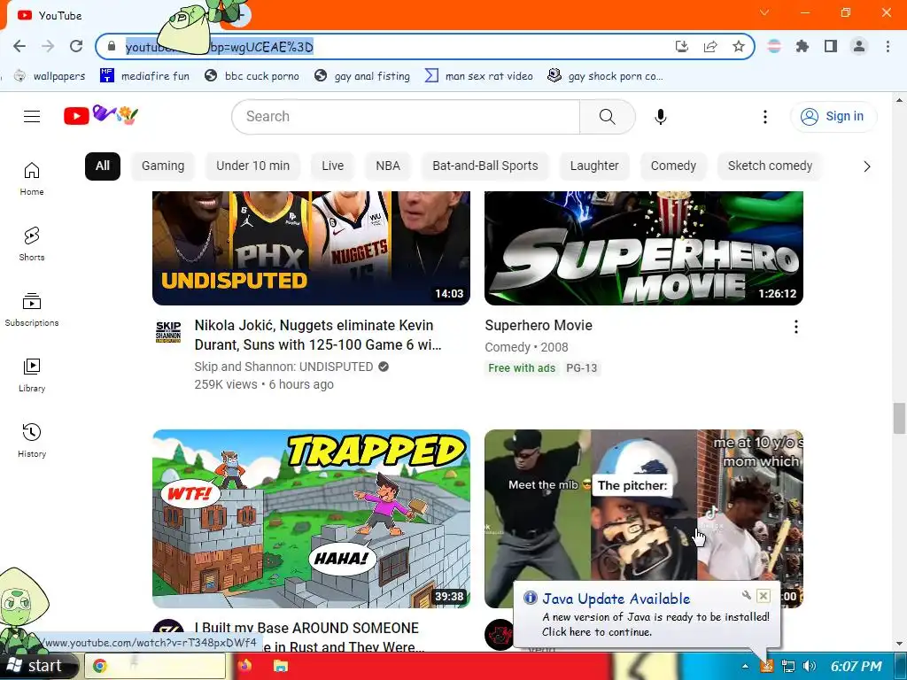Click the page scrollbar thumb
This screenshot has height=680, width=907.
coord(899,418)
